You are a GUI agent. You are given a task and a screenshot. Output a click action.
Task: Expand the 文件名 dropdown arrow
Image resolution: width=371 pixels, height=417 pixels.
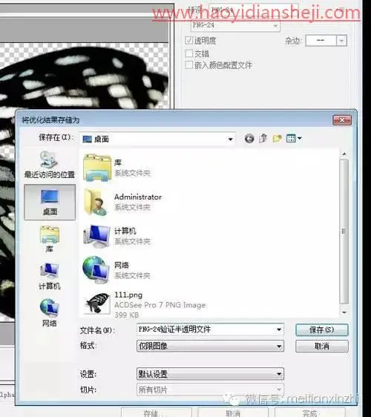coord(279,329)
